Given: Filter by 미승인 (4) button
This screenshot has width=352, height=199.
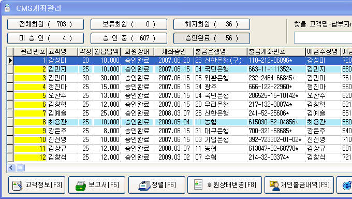Looking at the screenshot, I should tap(46, 38).
